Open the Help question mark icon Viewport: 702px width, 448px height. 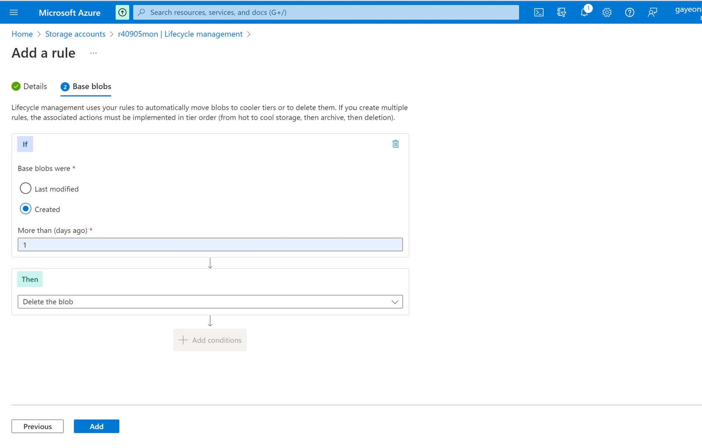(629, 12)
